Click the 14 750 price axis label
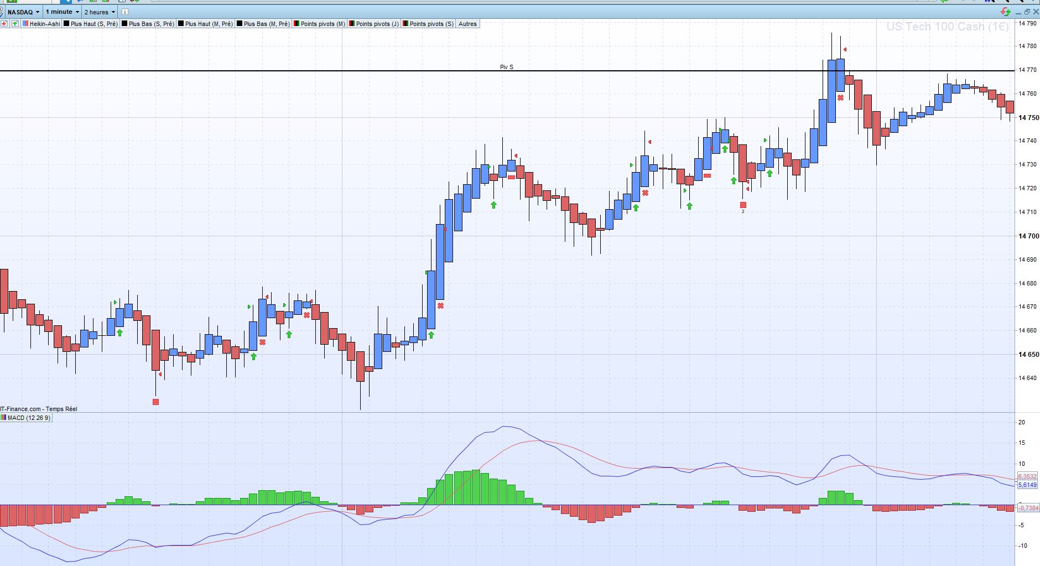The height and width of the screenshot is (566, 1040). click(x=1028, y=118)
